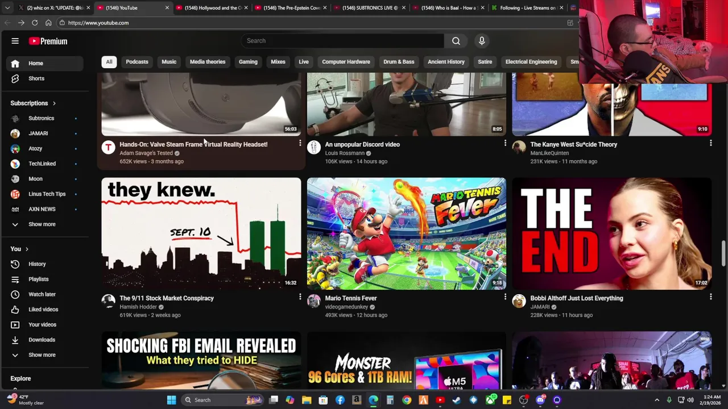728x409 pixels.
Task: Click the YouTube Premium logo
Action: click(x=48, y=41)
